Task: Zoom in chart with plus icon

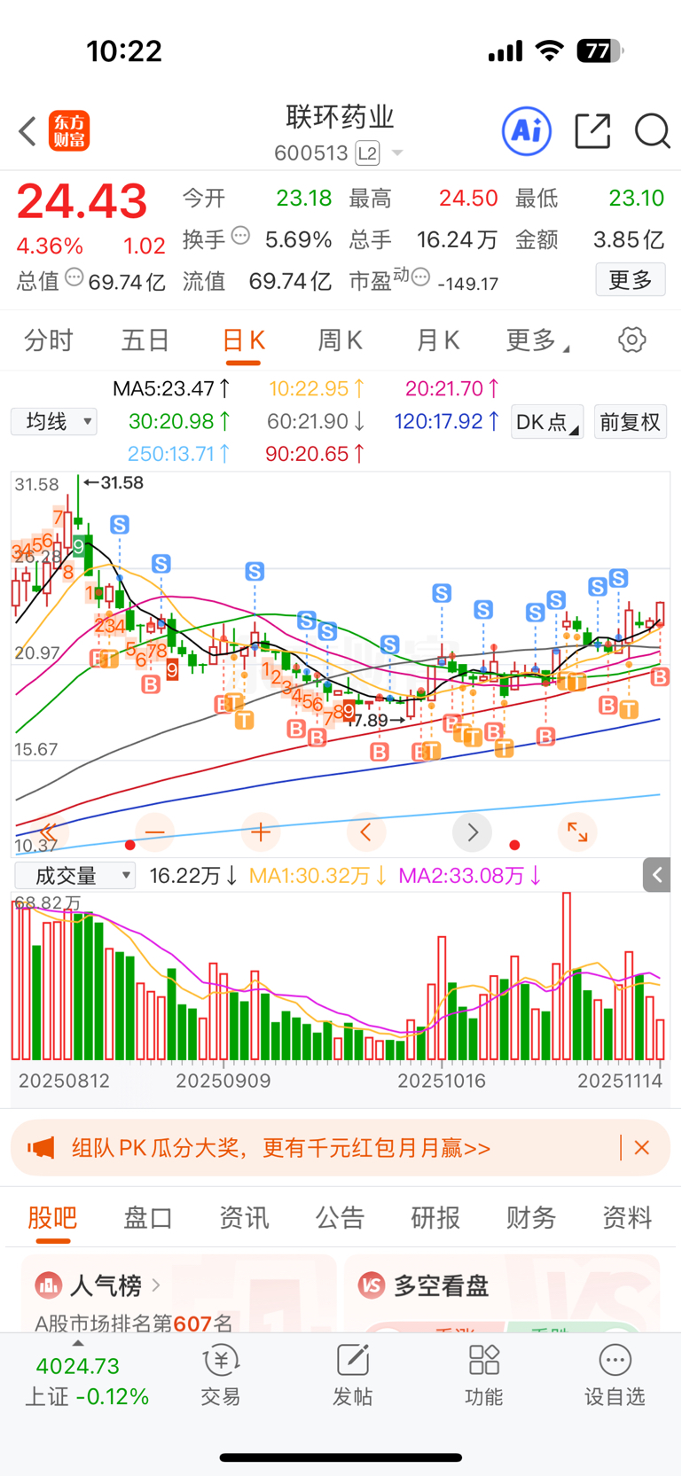Action: [x=261, y=832]
